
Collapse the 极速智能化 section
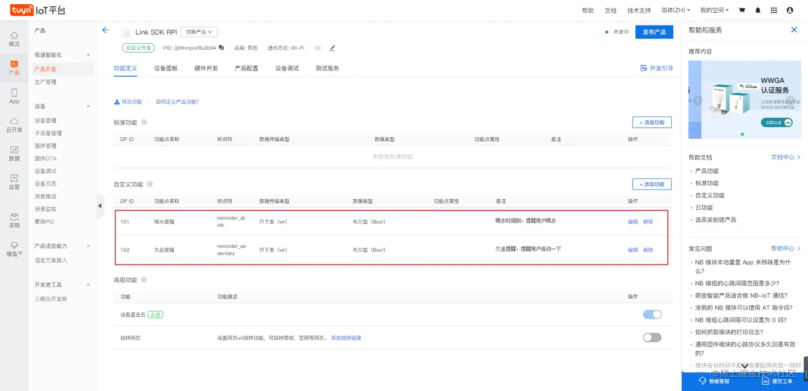pyautogui.click(x=88, y=55)
